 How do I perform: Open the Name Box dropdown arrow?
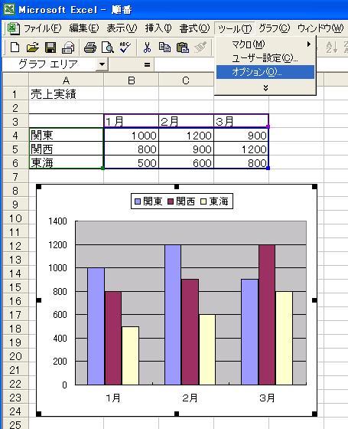click(102, 64)
